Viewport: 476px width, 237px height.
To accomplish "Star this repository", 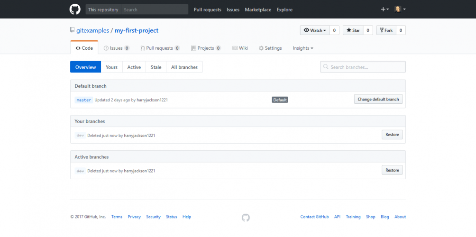I will point(353,30).
